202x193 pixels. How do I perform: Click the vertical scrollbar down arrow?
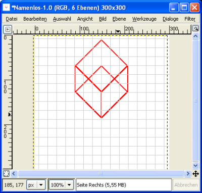click(x=195, y=165)
